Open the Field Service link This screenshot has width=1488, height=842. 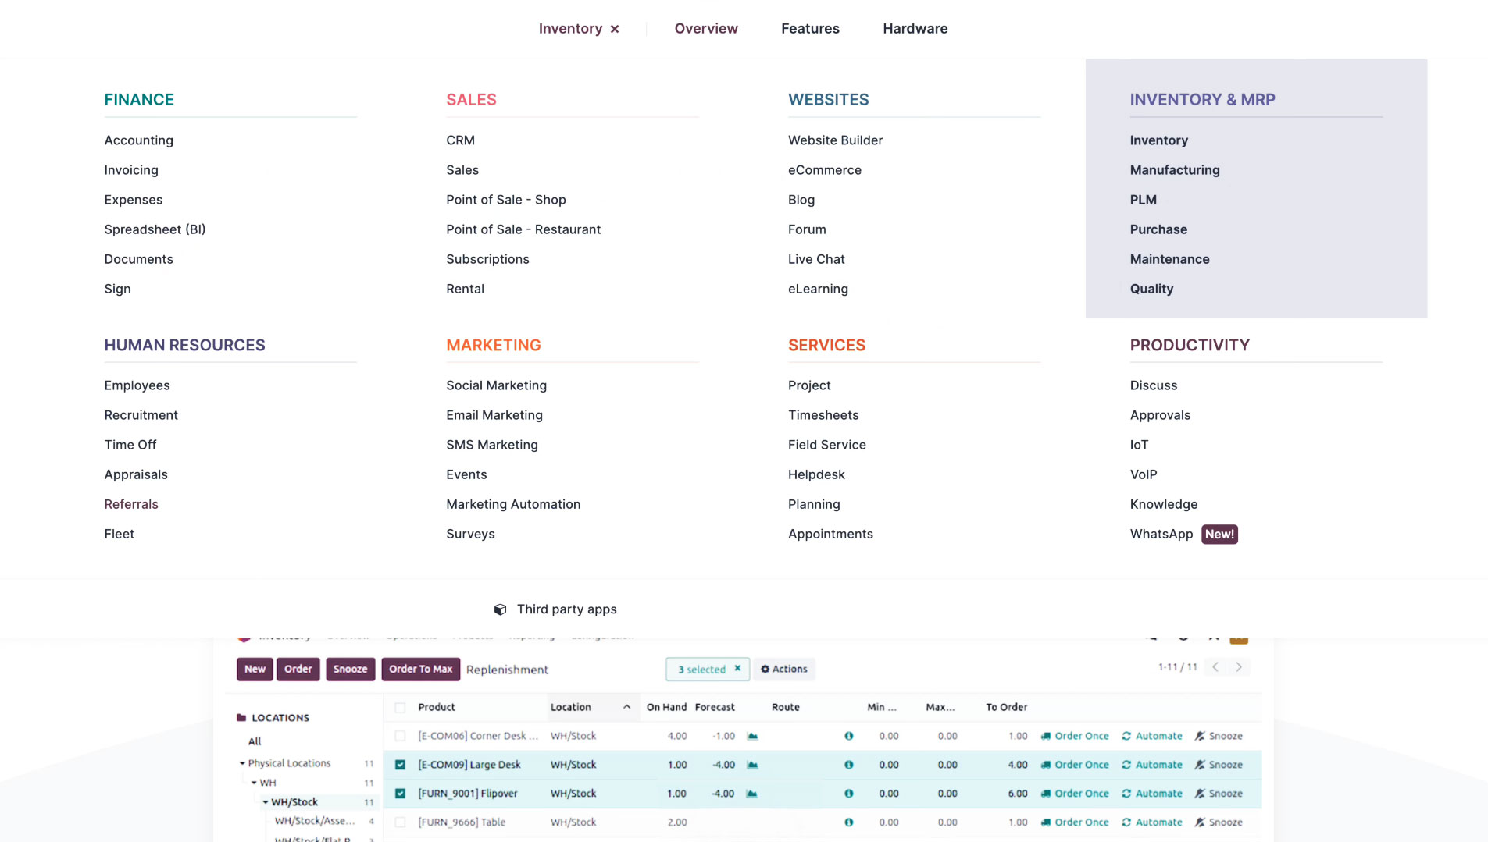826,445
